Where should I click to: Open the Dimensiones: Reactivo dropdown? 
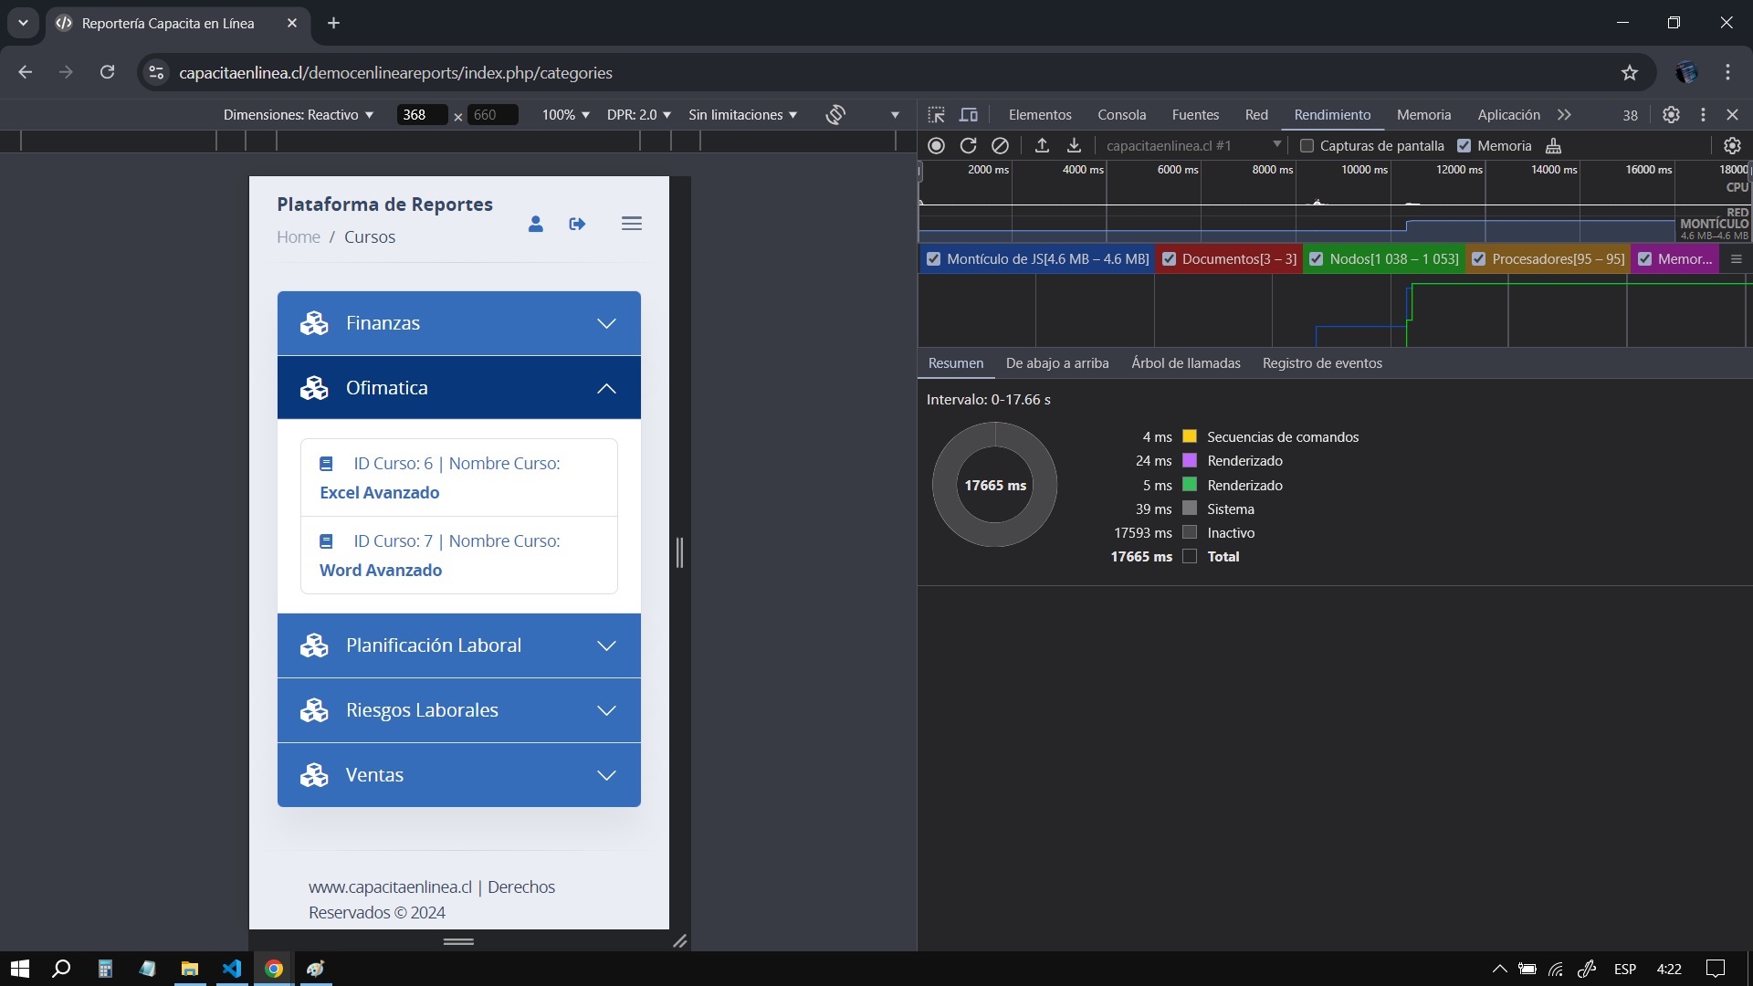(299, 114)
